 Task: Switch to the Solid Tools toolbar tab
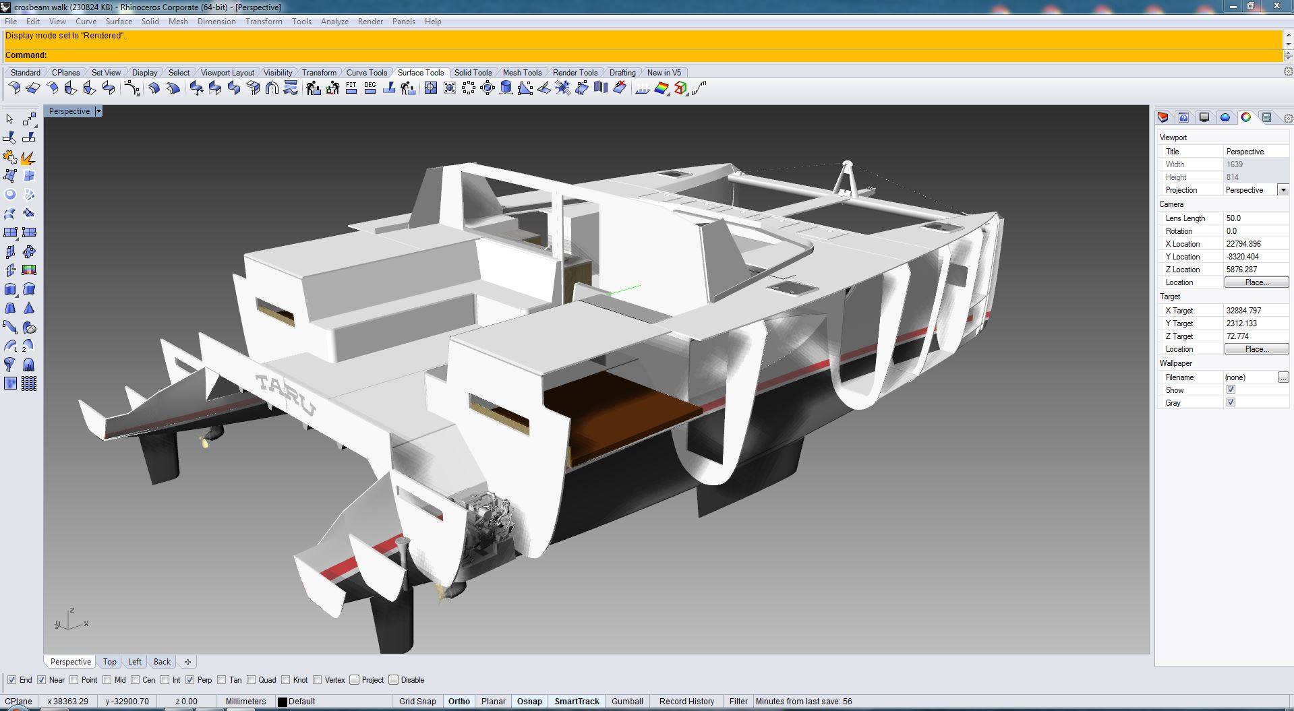(x=472, y=73)
